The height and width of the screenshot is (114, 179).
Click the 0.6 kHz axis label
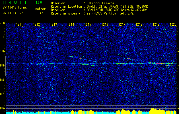pos(2,108)
